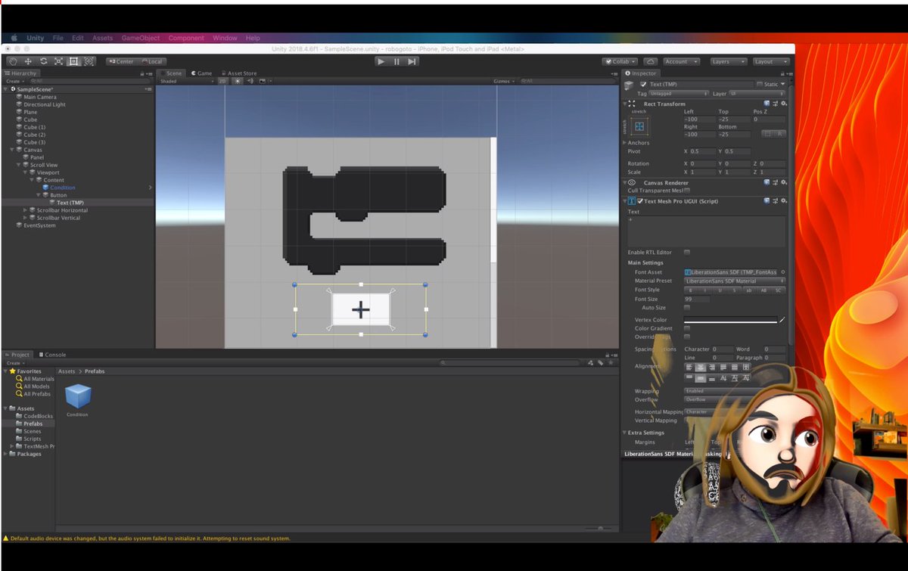Click the Play button
The image size is (908, 571).
coord(381,61)
